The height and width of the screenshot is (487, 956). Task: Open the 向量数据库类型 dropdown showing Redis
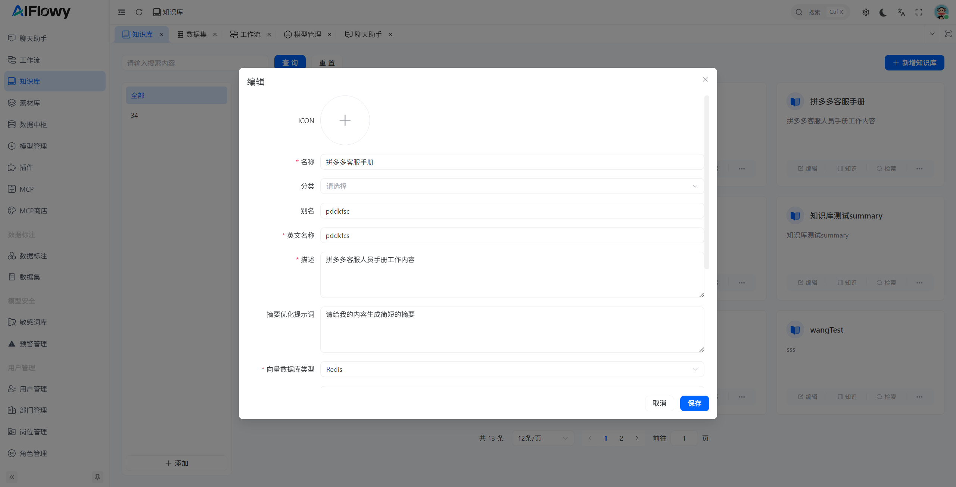(x=511, y=369)
